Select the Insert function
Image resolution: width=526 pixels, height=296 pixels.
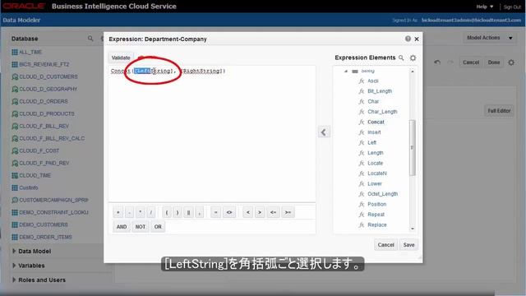(374, 132)
